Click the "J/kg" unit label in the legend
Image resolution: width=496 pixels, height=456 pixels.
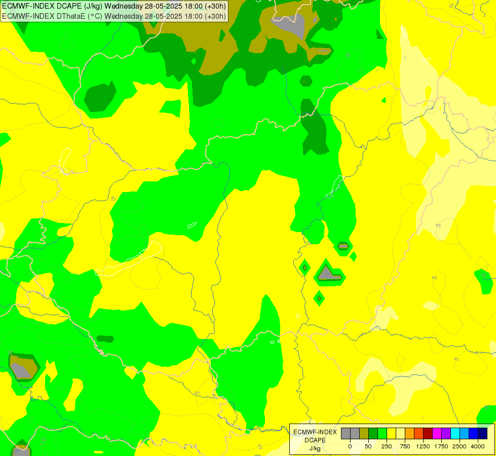tap(315, 448)
